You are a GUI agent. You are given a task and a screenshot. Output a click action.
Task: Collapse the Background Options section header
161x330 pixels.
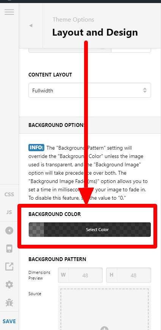[x=90, y=125]
